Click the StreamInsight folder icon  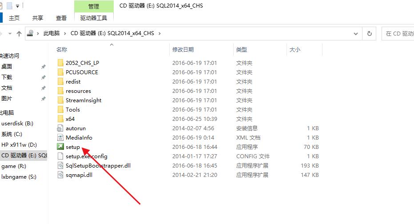(61, 100)
